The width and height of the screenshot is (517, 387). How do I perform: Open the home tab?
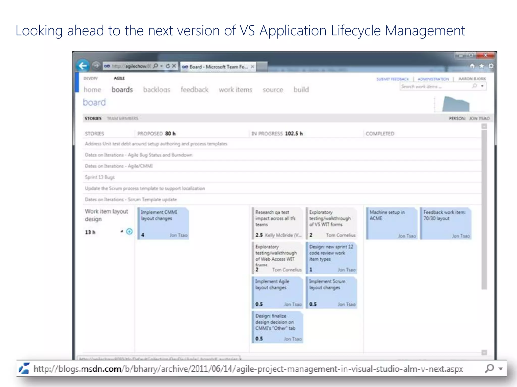[x=92, y=90]
